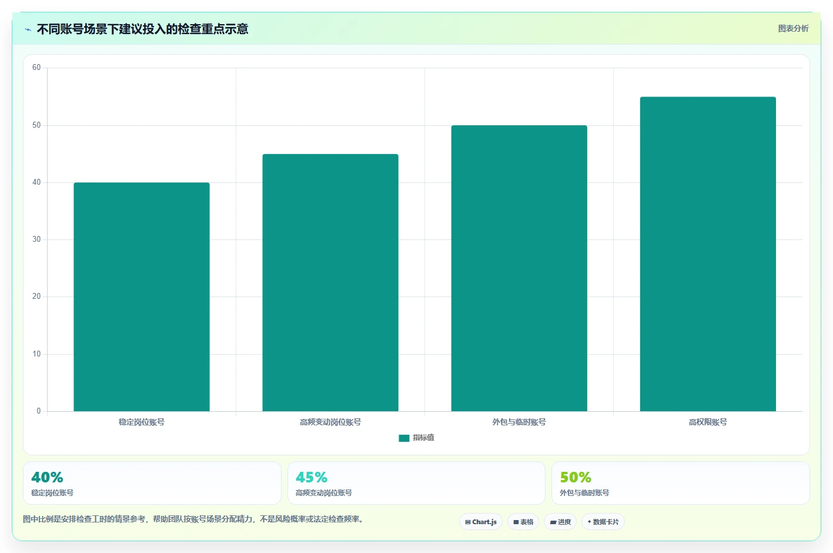The image size is (833, 553).
Task: Click the y-axis value 30
Action: point(36,239)
